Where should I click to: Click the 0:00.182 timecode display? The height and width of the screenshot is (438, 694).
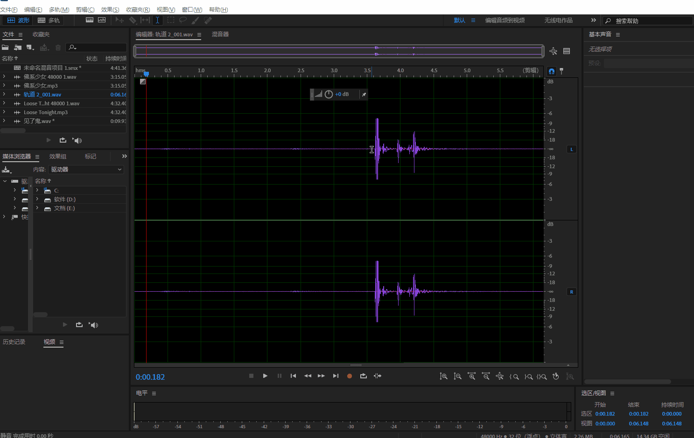click(x=150, y=377)
